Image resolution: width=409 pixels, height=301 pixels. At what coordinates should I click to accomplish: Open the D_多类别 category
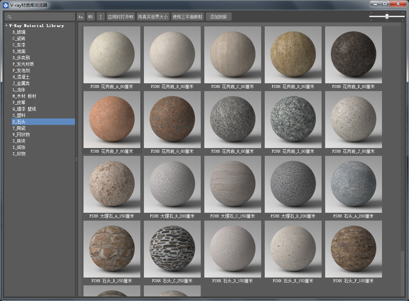pos(21,58)
